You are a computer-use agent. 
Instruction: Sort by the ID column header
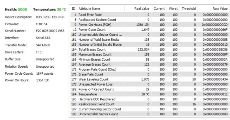(x=74, y=9)
